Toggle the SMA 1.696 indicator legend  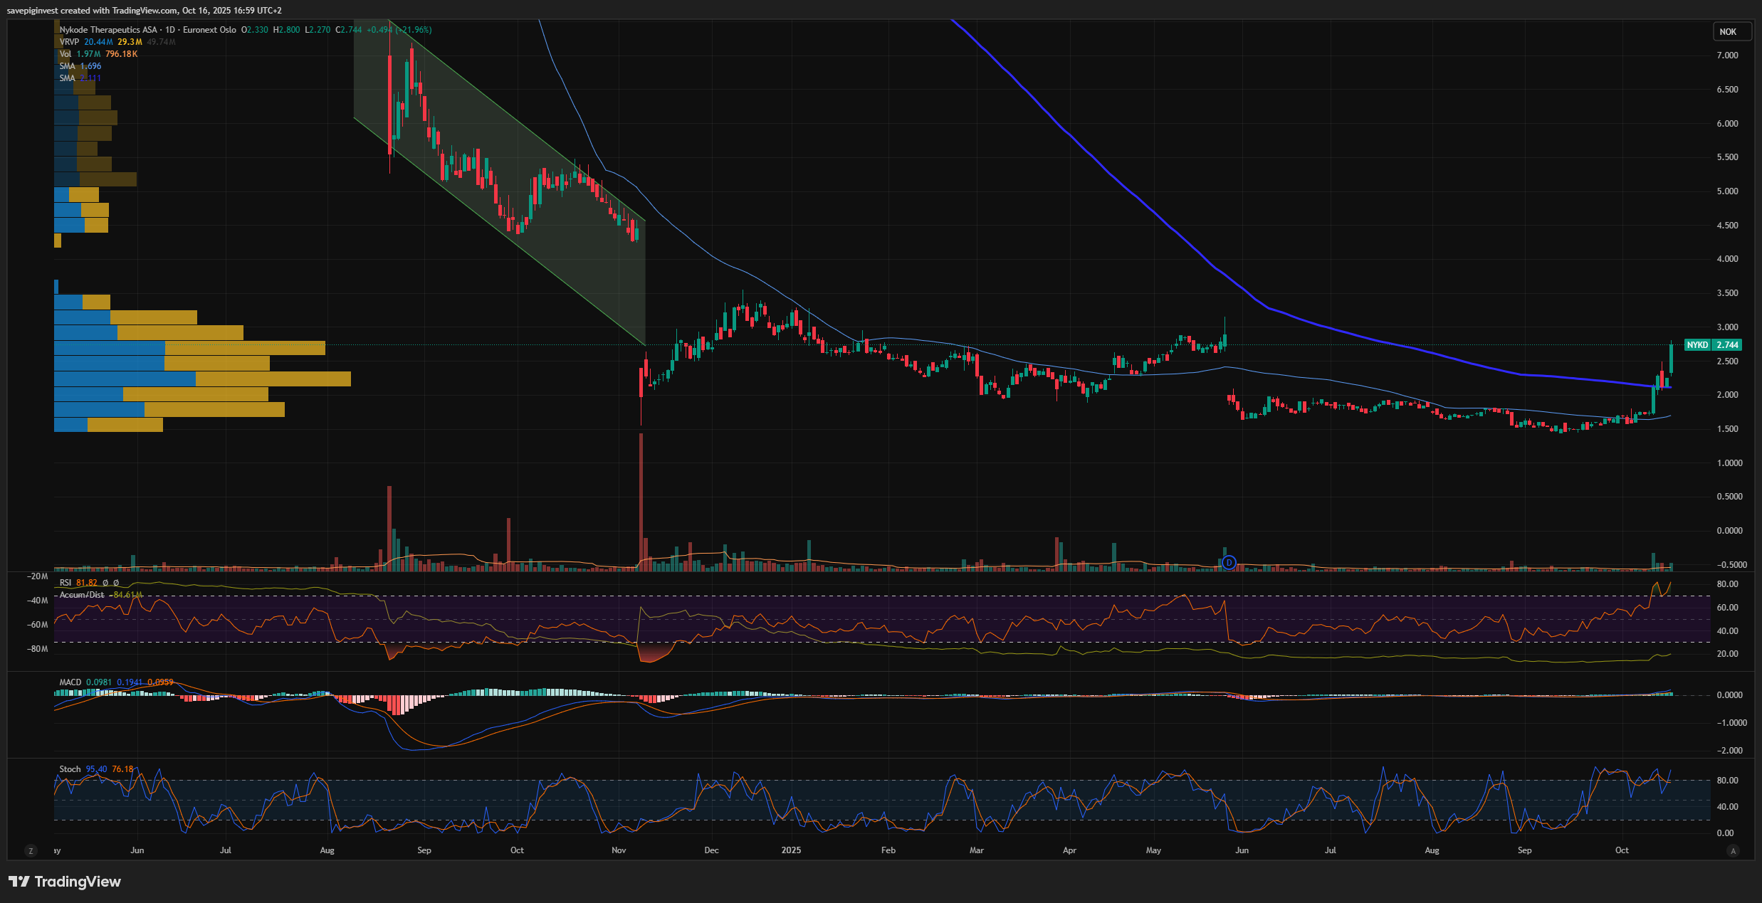(x=68, y=66)
